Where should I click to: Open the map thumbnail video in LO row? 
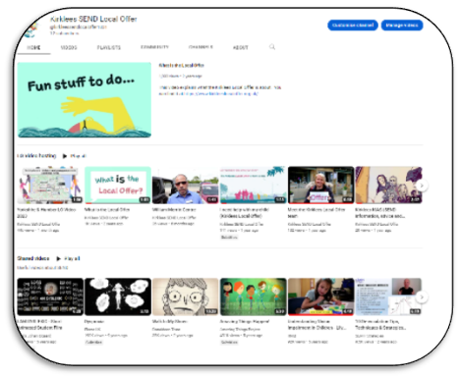coord(50,186)
